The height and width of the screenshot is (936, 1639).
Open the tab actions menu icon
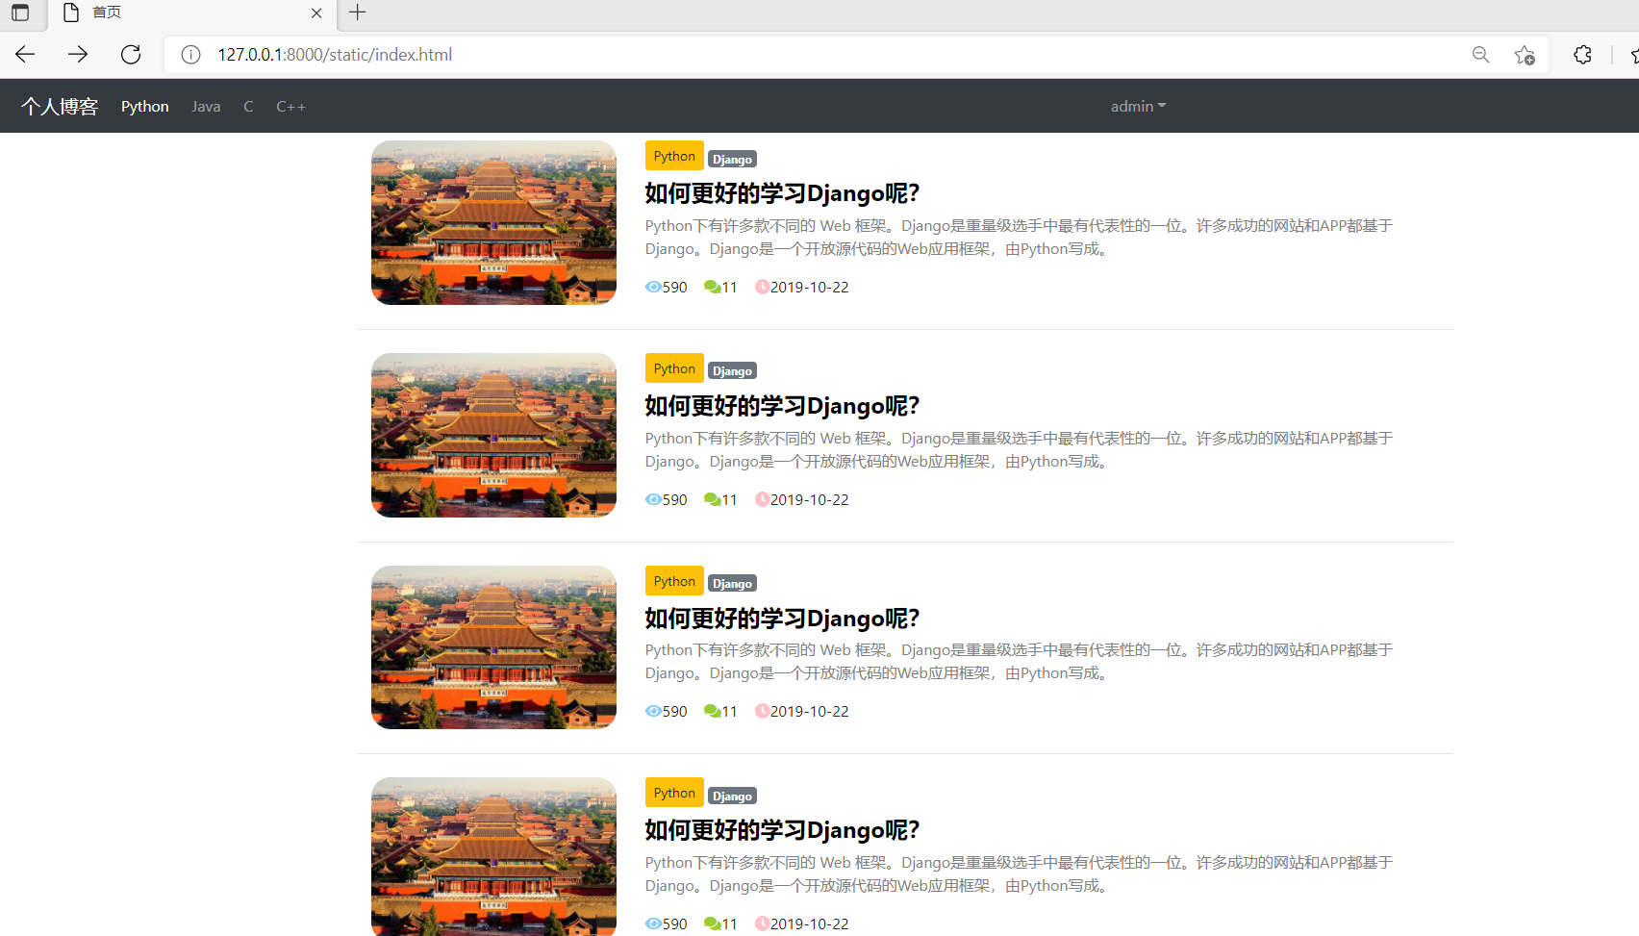pos(20,13)
